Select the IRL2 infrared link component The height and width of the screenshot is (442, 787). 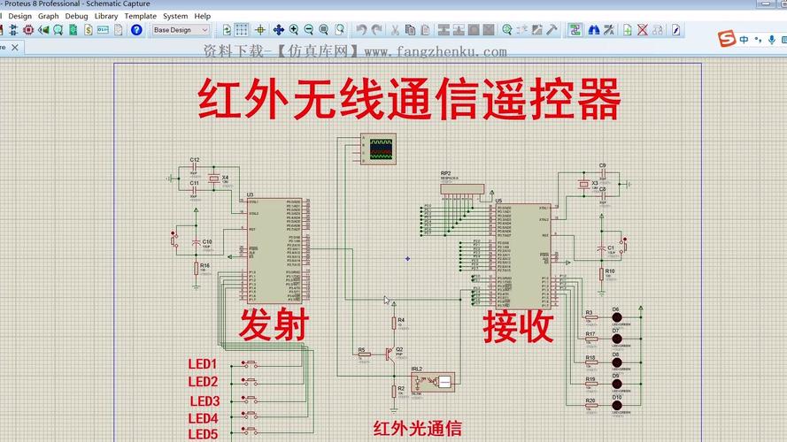tap(433, 383)
